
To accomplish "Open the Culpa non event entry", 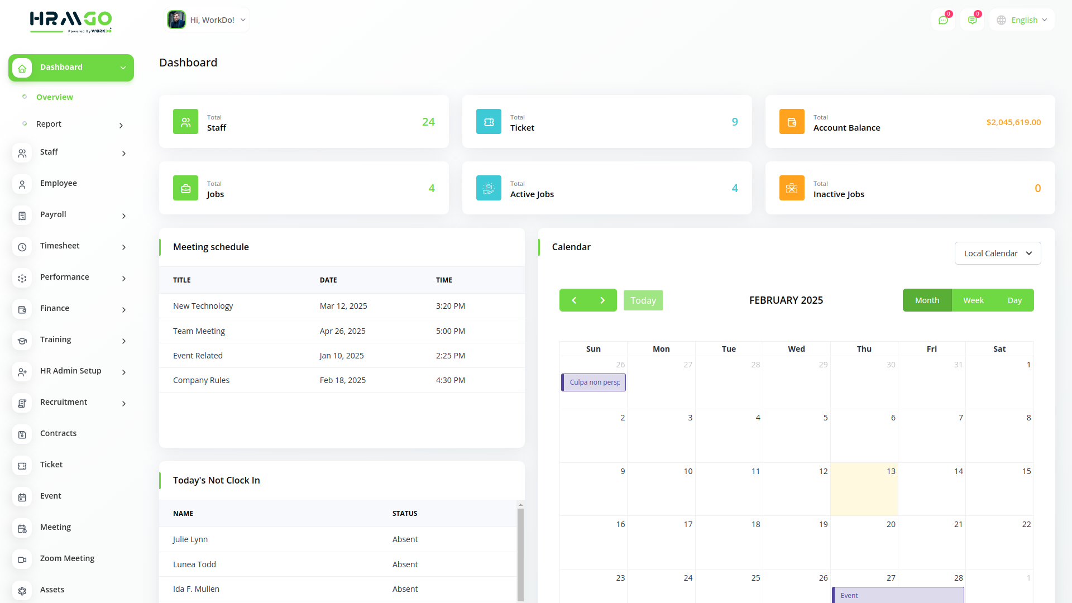I will click(594, 382).
